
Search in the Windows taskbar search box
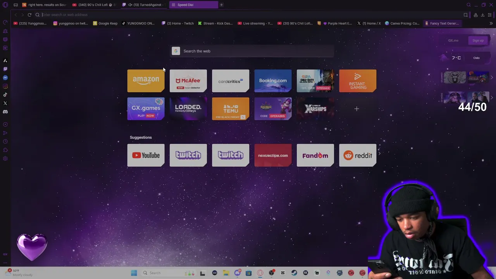point(168,273)
